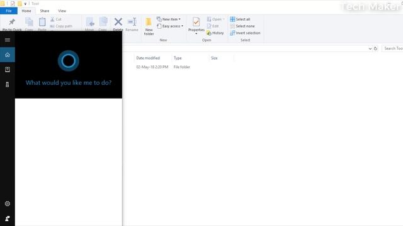
Task: Open Cortana Devices pane
Action: click(8, 84)
